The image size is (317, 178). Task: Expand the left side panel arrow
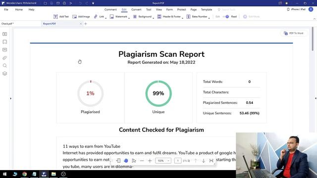point(11,98)
